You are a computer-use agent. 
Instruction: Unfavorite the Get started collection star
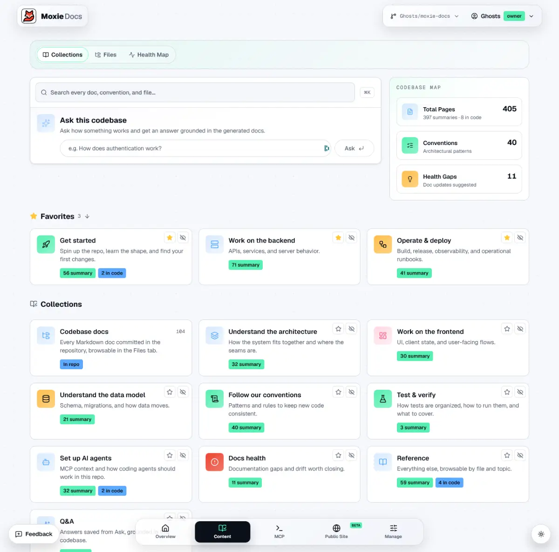(x=170, y=238)
